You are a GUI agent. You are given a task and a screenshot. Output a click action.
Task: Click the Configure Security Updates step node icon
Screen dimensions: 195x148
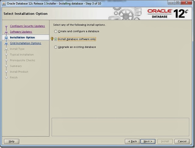6,26
